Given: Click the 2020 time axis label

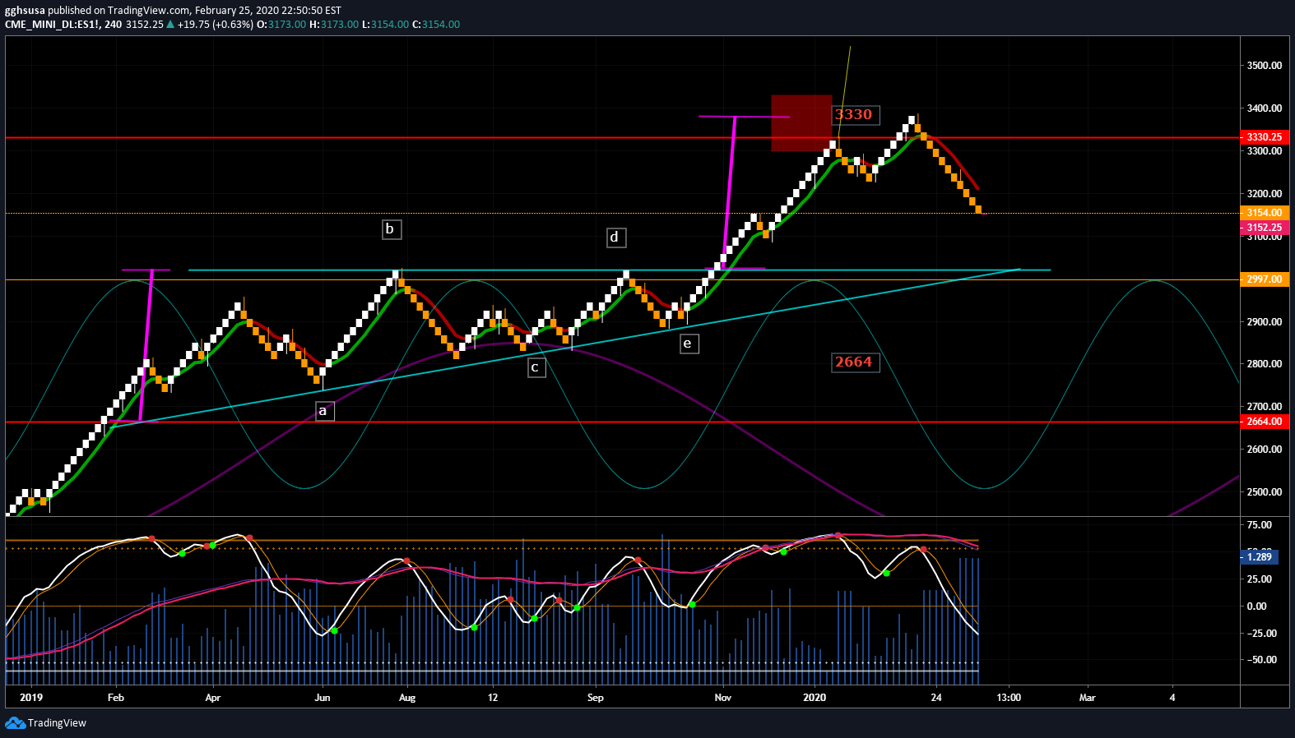Looking at the screenshot, I should pos(815,698).
